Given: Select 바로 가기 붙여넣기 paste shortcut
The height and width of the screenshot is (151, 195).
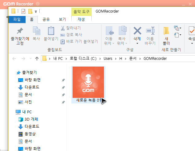Looking at the screenshot, I should click(79, 41).
